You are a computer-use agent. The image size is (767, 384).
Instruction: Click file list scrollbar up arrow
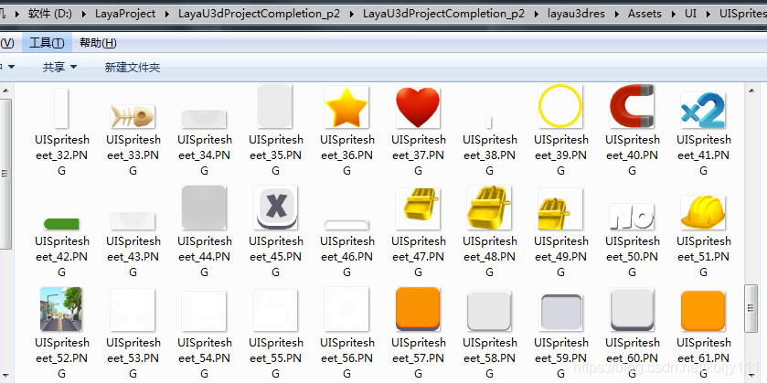click(751, 90)
